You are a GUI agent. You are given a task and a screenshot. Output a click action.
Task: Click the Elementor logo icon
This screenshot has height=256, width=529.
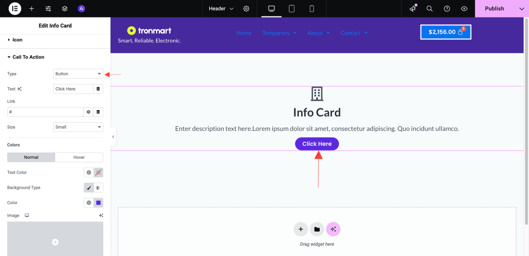[15, 9]
